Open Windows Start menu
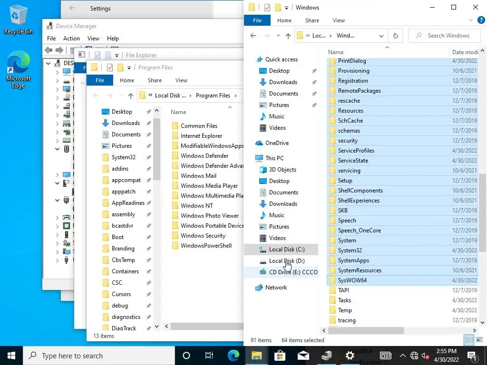This screenshot has width=487, height=365. (x=11, y=355)
